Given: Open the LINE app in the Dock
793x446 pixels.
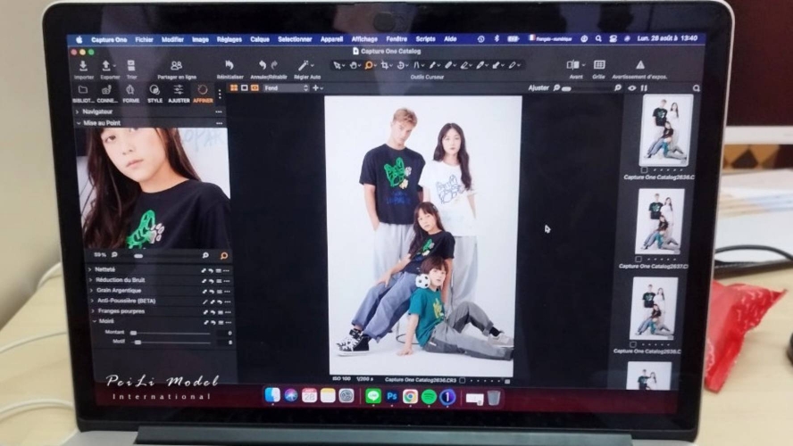Looking at the screenshot, I should pos(373,397).
